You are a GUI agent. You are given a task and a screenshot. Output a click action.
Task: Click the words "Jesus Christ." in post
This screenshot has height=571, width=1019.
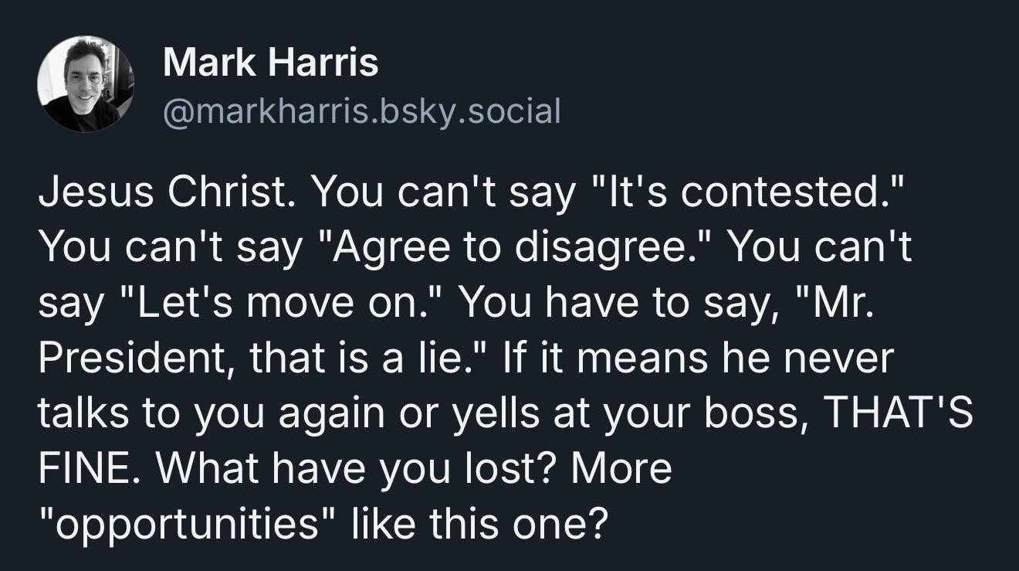pyautogui.click(x=164, y=193)
